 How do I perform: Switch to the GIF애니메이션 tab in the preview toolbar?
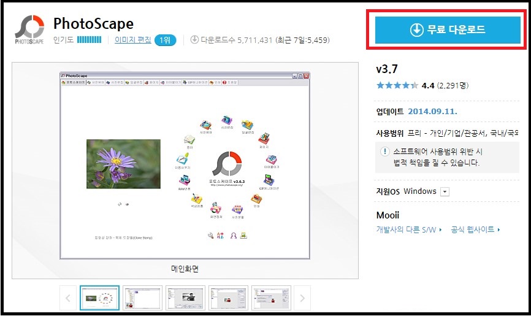(x=196, y=82)
